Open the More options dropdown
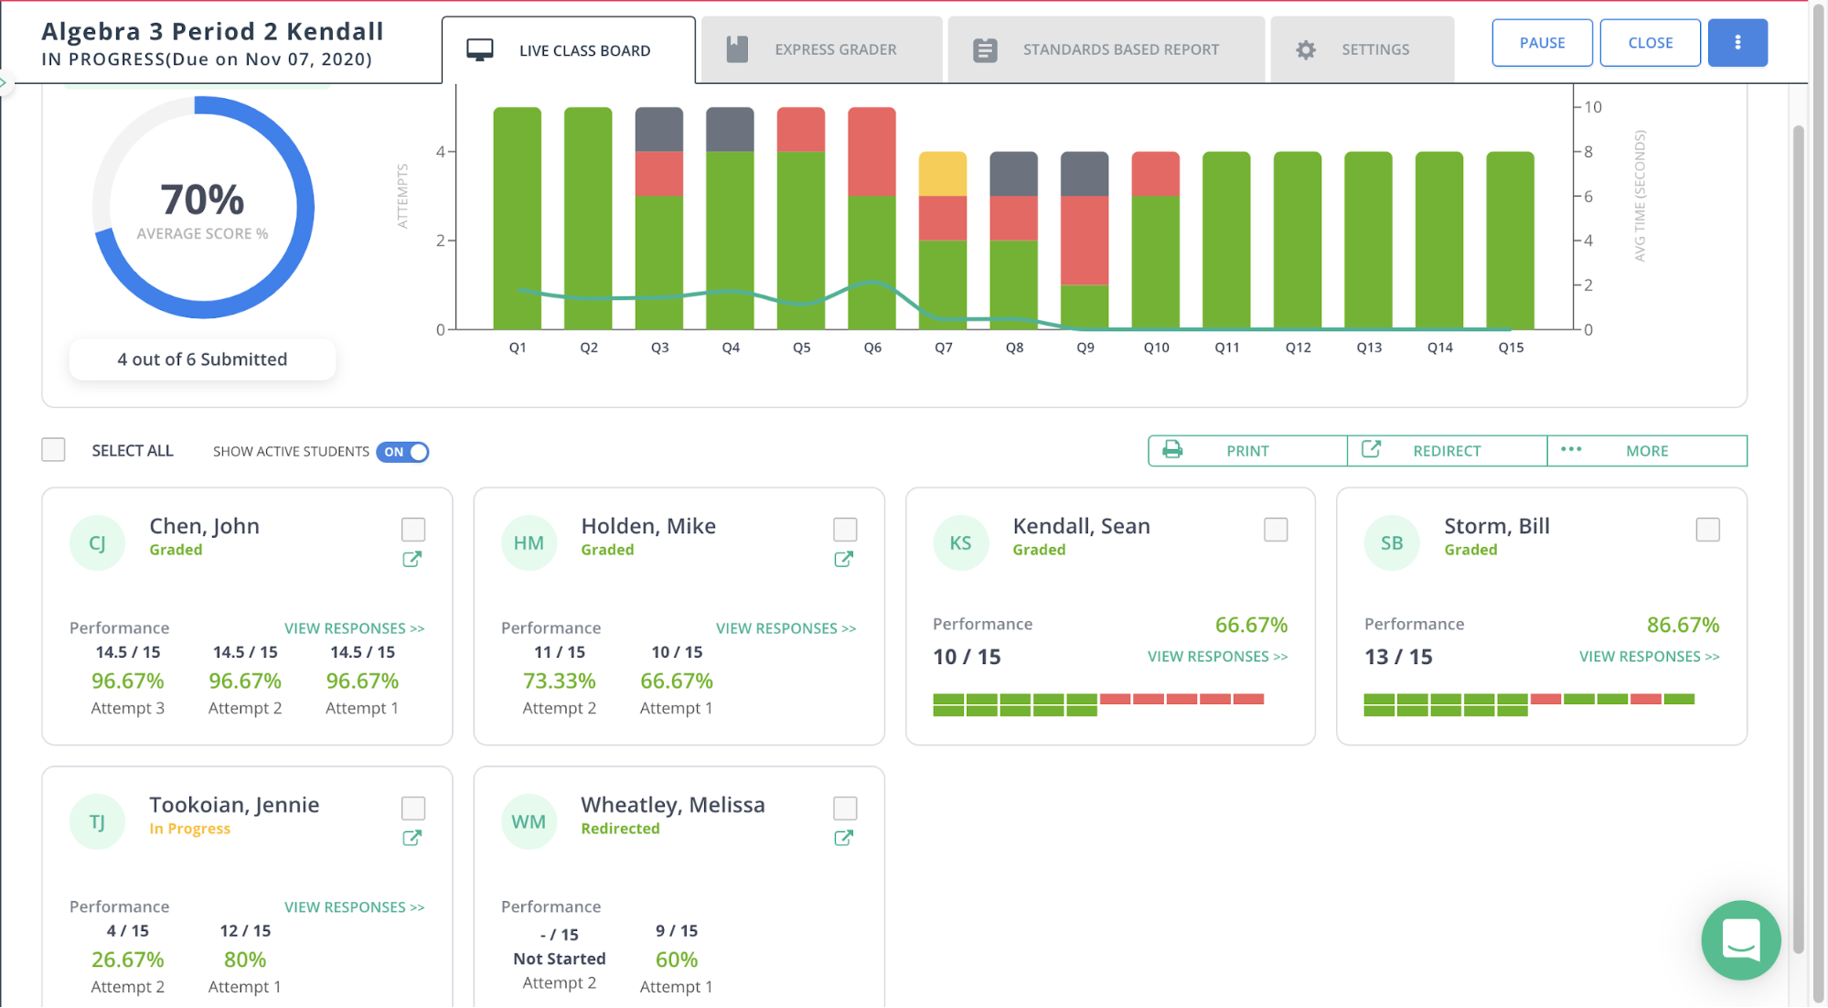Viewport: 1828px width, 1008px height. 1646,451
